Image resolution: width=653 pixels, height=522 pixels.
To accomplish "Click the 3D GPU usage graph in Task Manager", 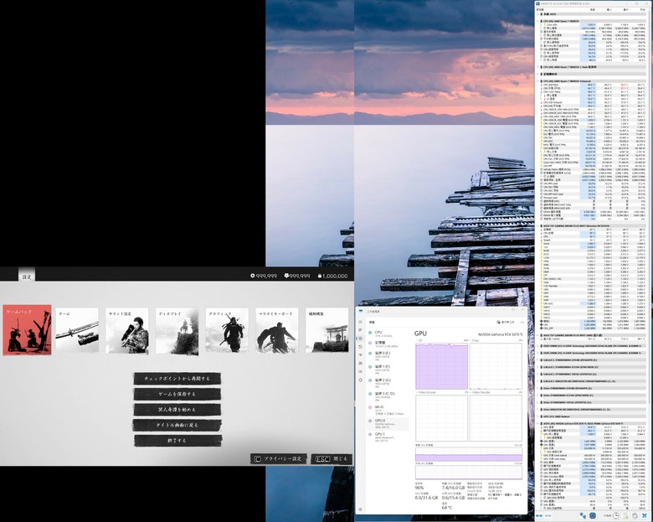I will click(441, 366).
